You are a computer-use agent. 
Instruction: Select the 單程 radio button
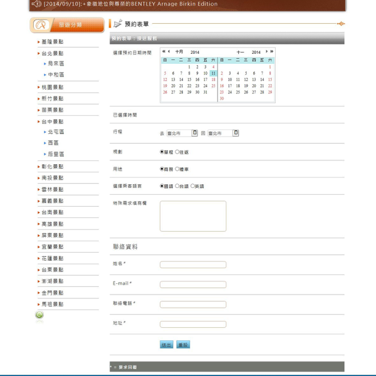pyautogui.click(x=162, y=152)
